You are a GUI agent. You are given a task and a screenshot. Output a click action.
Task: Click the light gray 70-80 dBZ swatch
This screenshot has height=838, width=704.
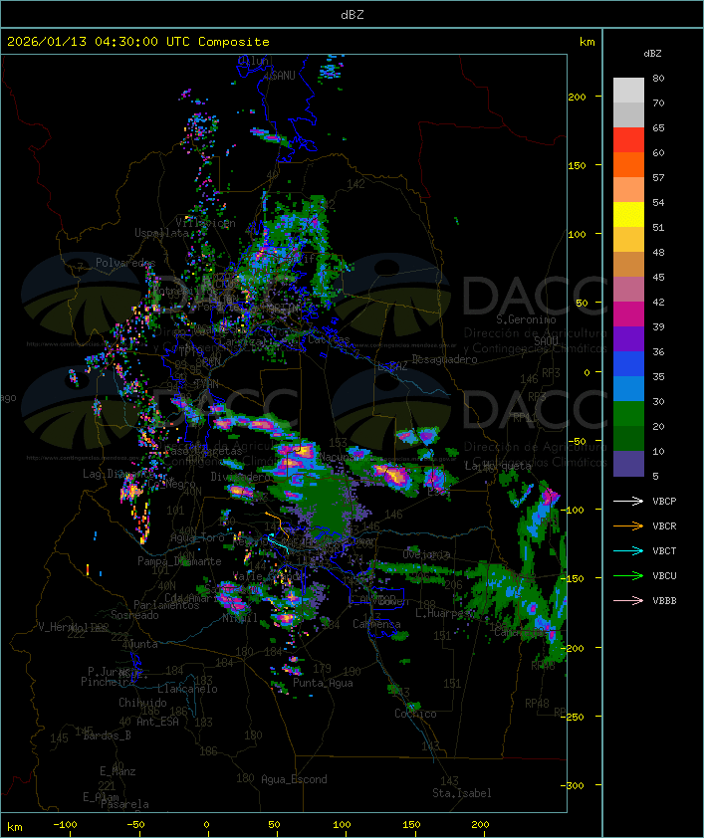[628, 91]
